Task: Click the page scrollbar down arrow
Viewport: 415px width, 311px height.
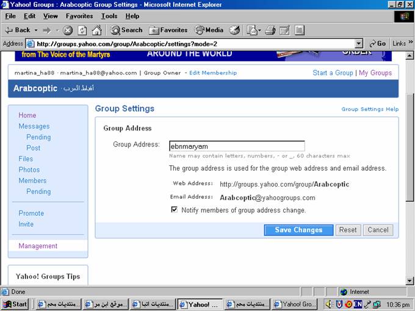Action: [x=410, y=281]
